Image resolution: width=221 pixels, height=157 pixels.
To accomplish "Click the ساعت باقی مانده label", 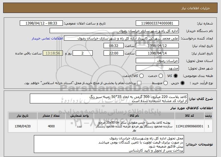I will click(x=28, y=53).
